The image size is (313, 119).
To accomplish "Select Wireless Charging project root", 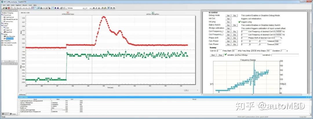I will (x=7, y=13).
